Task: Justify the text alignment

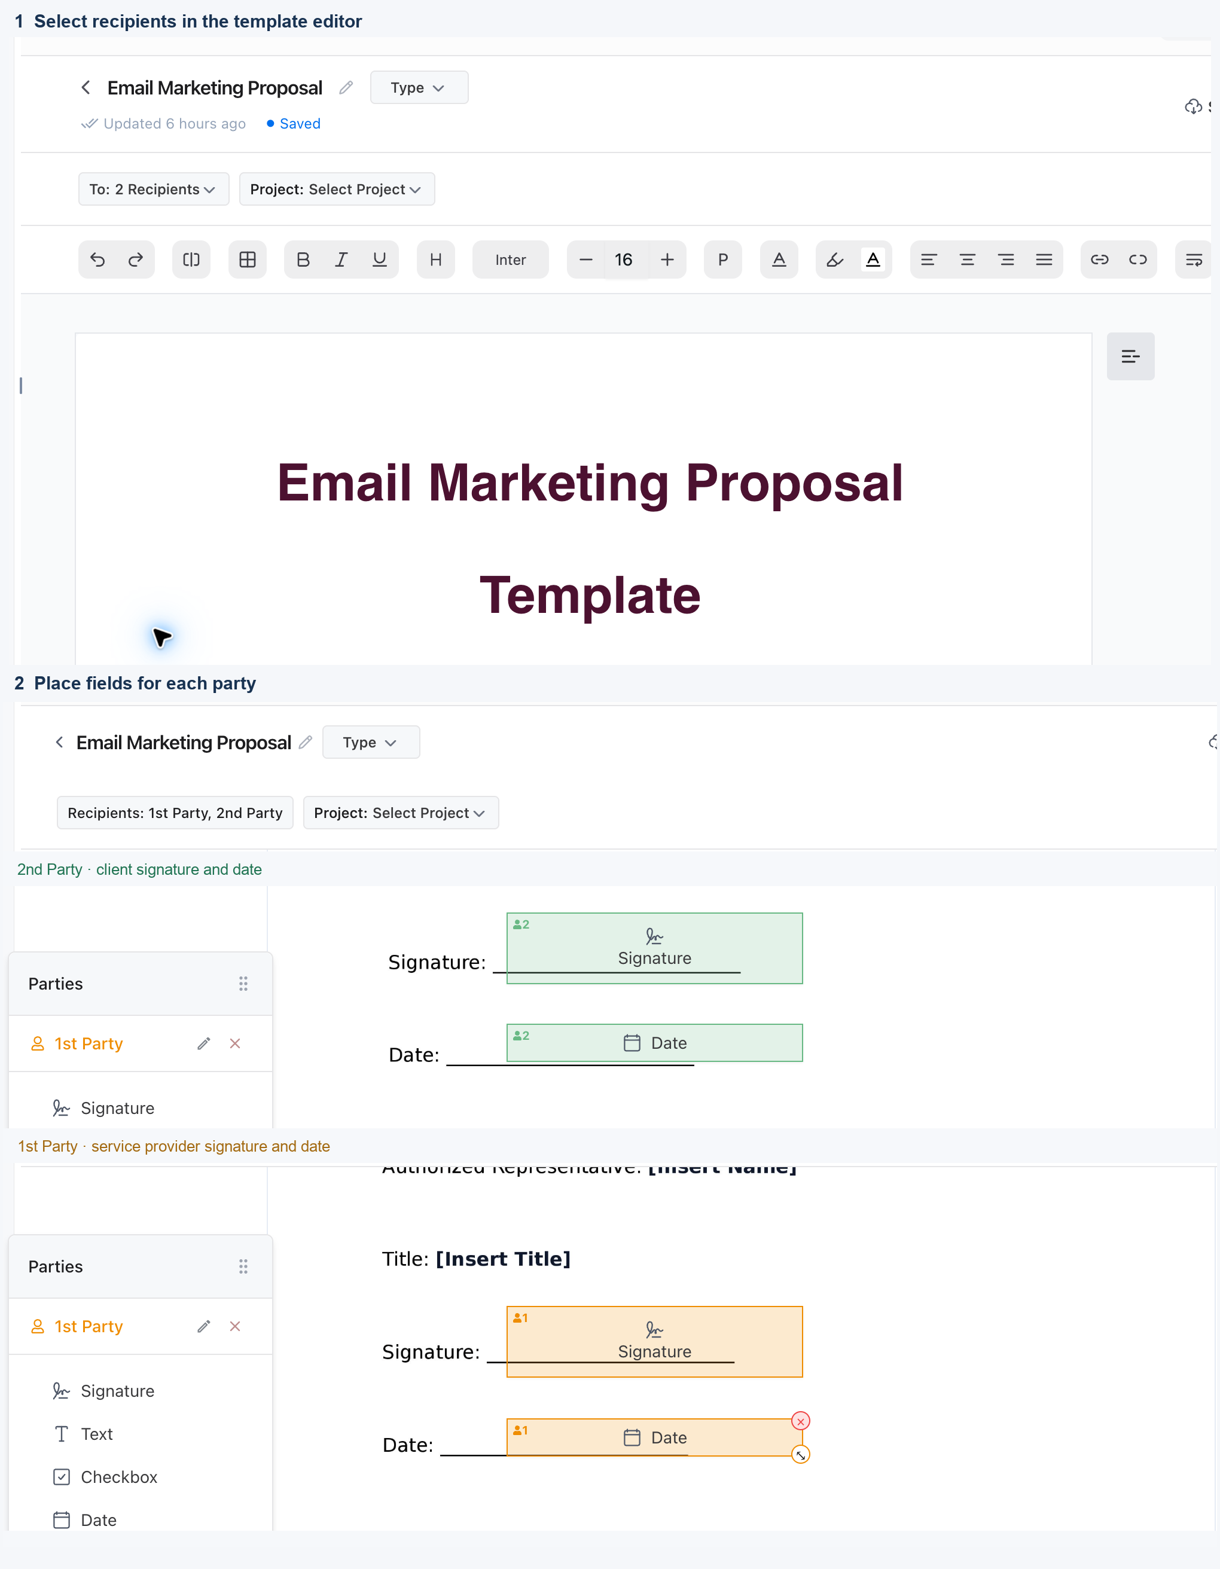Action: 1044,260
